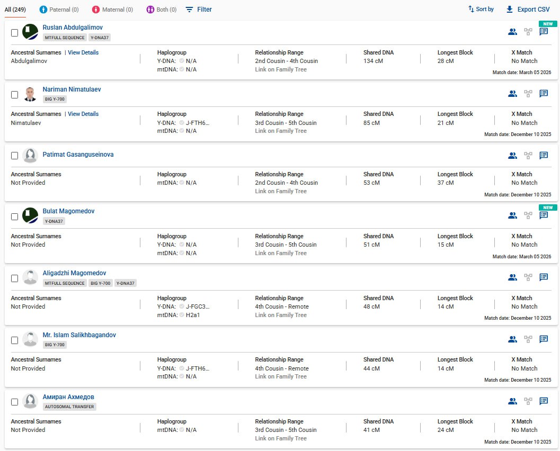Switch to the Paternal (0) tab
The image size is (560, 451).
coord(59,10)
